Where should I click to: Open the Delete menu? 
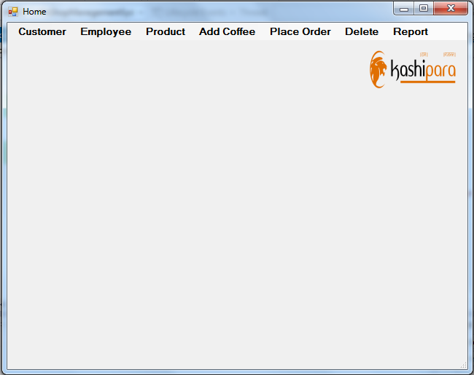pyautogui.click(x=362, y=32)
